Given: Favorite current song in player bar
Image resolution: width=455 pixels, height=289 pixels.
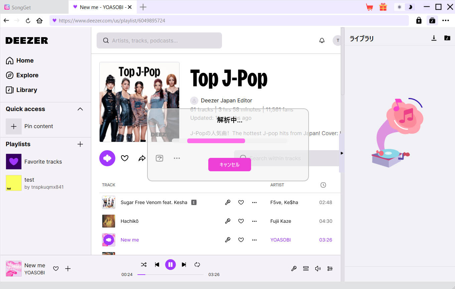Looking at the screenshot, I should tap(56, 269).
